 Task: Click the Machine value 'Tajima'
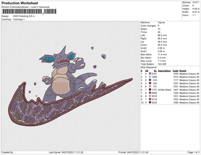tap(161, 22)
